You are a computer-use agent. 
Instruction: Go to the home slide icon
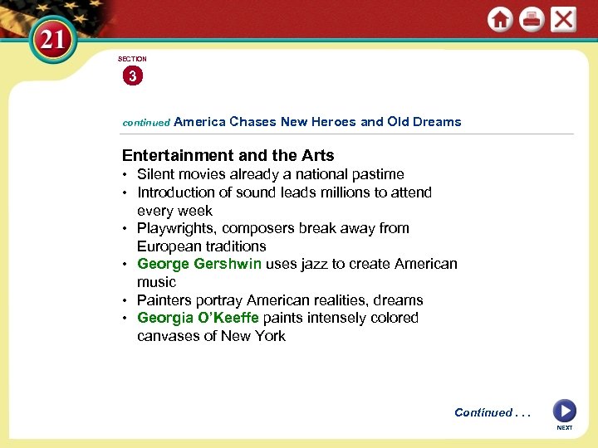(500, 19)
